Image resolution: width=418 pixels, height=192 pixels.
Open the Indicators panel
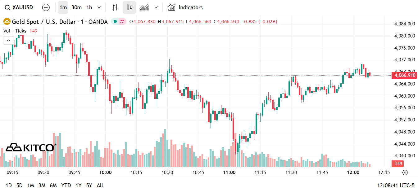[185, 7]
